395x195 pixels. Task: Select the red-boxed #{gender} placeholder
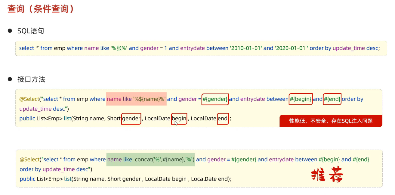(215, 99)
